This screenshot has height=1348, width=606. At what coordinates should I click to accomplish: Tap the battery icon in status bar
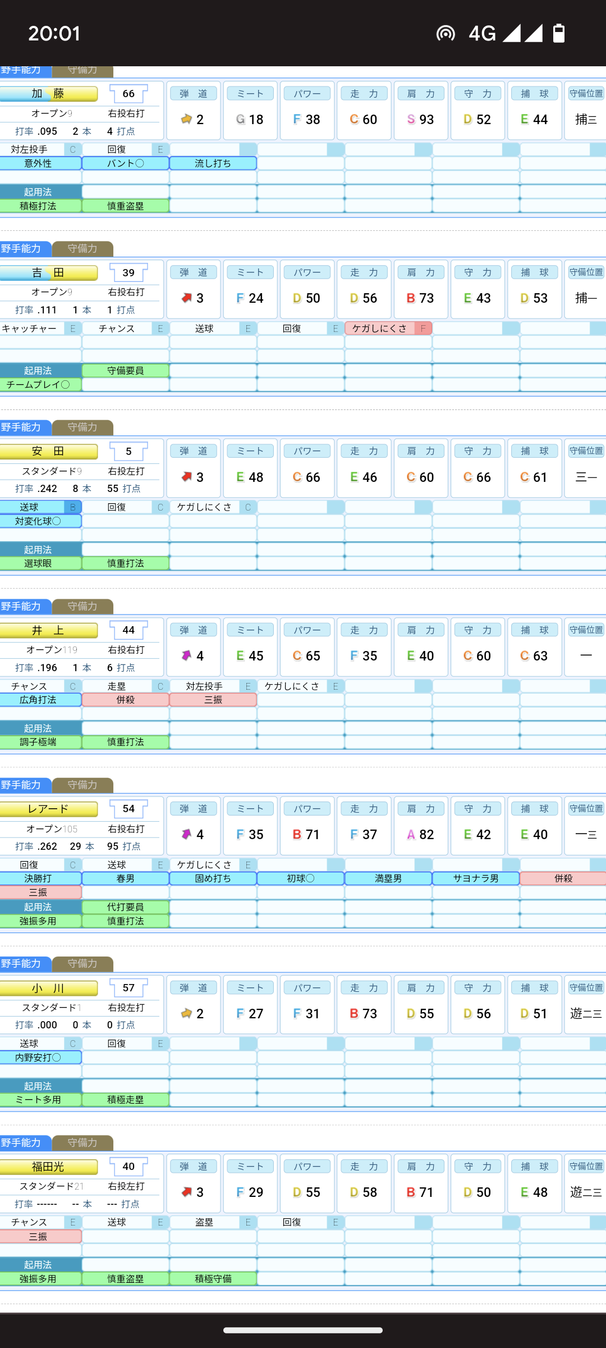(x=558, y=33)
